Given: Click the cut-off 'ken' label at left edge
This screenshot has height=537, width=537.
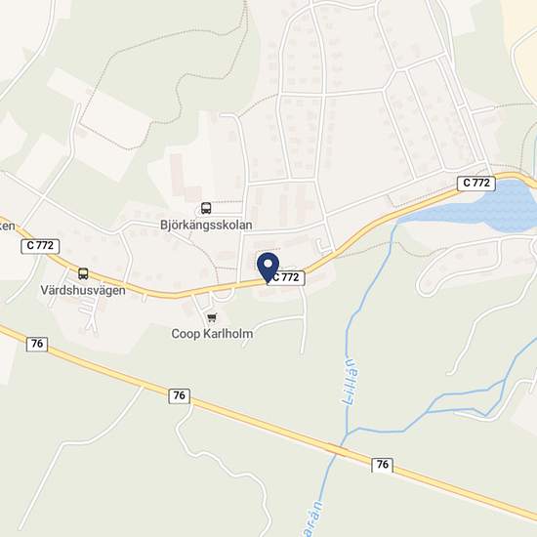Looking at the screenshot, I should click(8, 227).
